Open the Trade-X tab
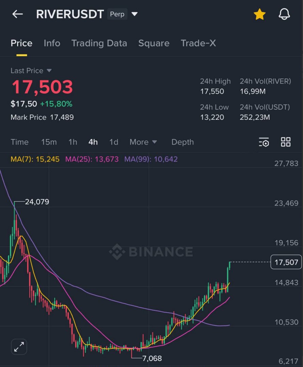303x367 pixels. (198, 43)
